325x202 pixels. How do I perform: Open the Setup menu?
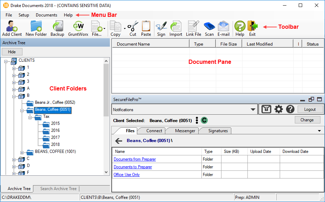[x=24, y=15]
